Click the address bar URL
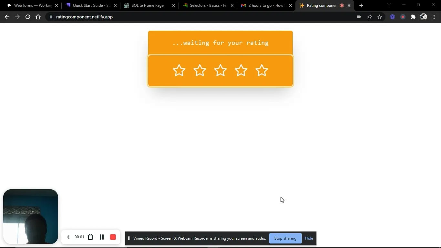441x248 pixels. pyautogui.click(x=84, y=17)
